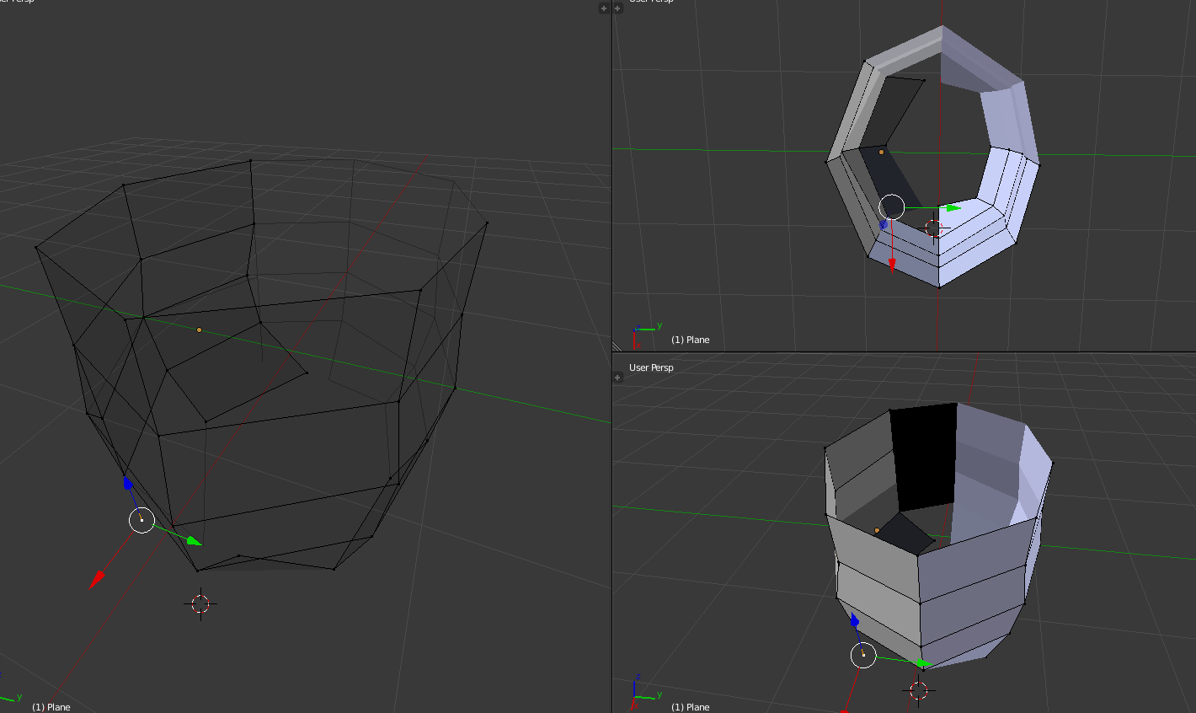The image size is (1196, 713).
Task: Click the green Y-axis arrow in the top-right viewport
Action: pos(952,207)
